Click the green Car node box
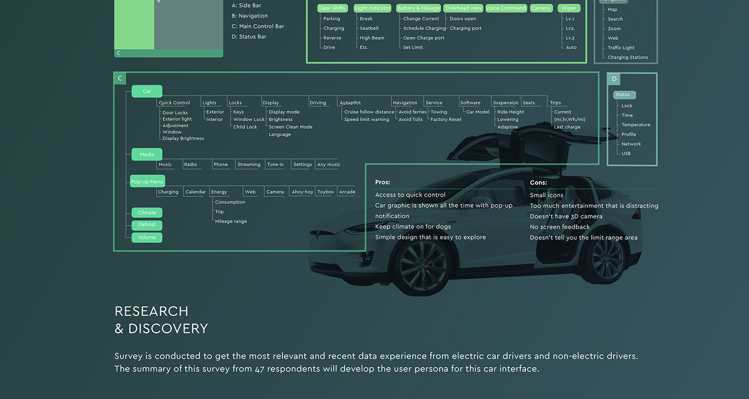Viewport: 749px width, 399px height. [147, 91]
